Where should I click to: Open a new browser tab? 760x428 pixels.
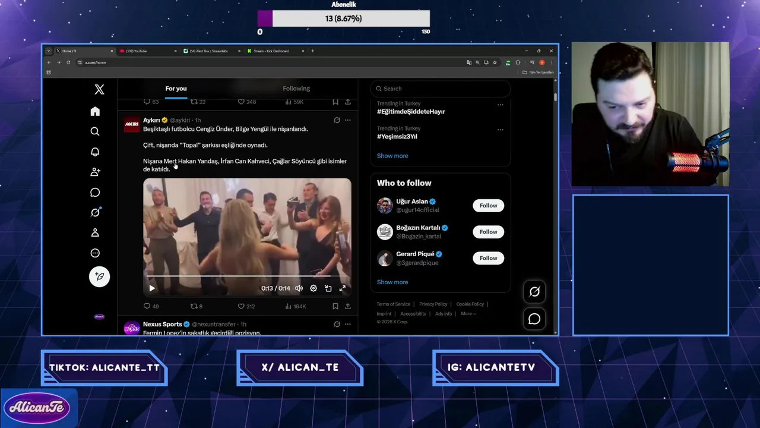[x=313, y=51]
